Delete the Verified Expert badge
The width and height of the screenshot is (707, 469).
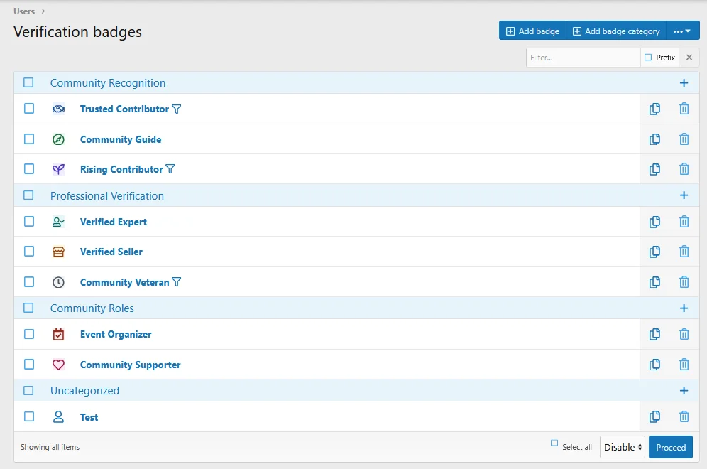[x=684, y=222]
